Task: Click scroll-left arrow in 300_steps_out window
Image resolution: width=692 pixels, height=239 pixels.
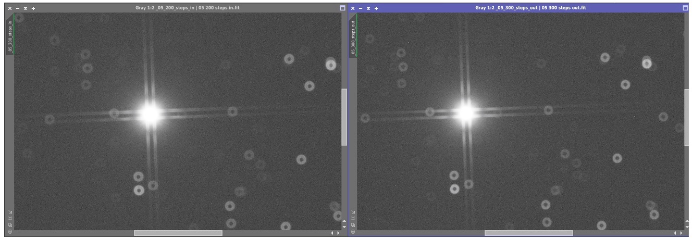Action: pos(675,233)
